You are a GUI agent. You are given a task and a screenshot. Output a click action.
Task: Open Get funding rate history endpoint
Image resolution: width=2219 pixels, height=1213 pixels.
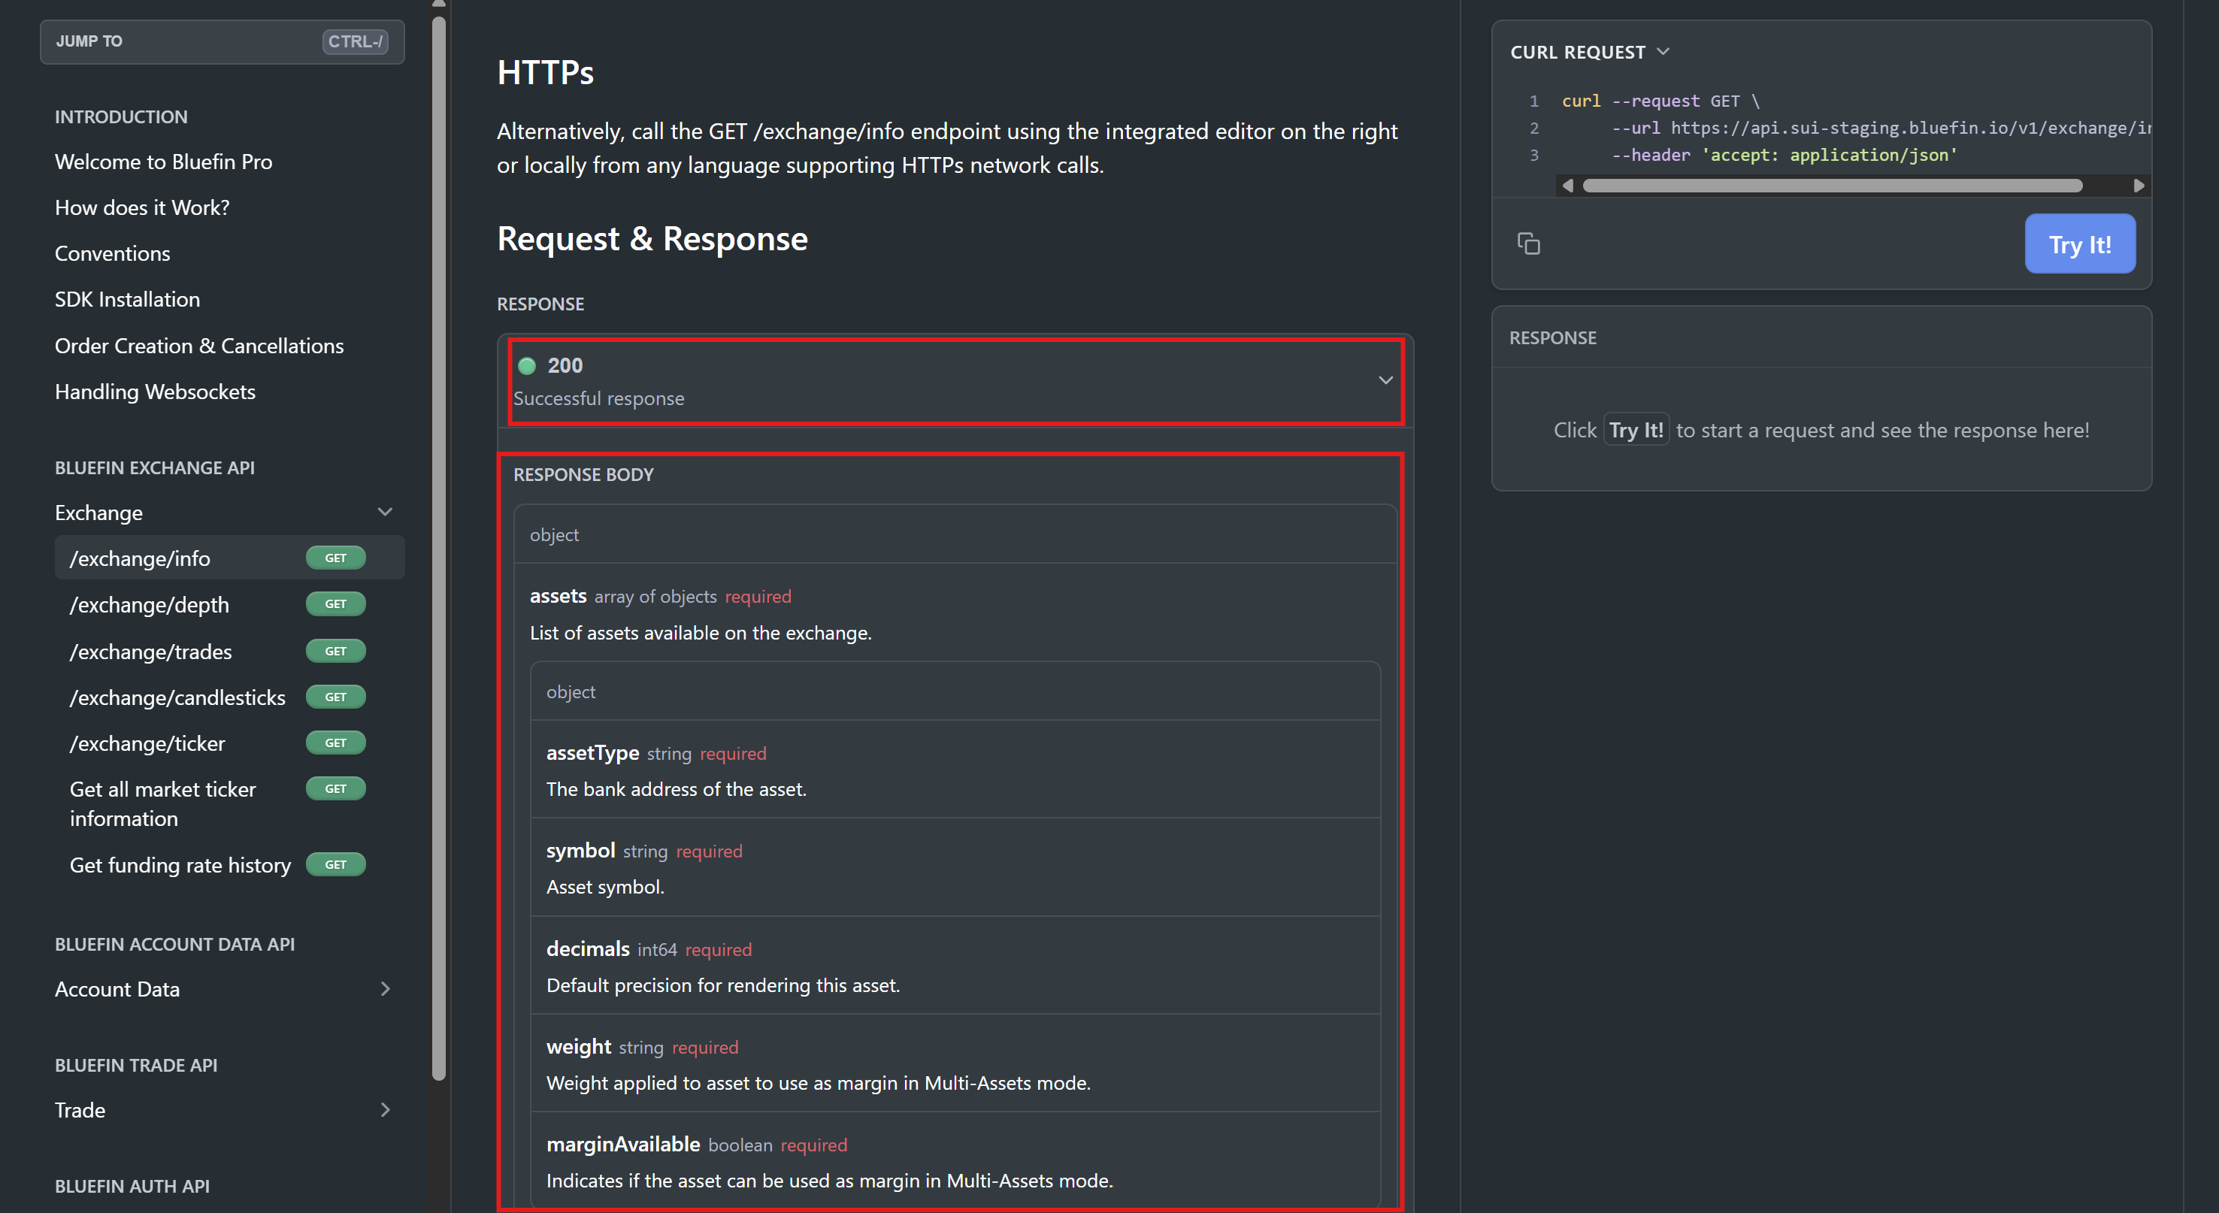[x=180, y=865]
